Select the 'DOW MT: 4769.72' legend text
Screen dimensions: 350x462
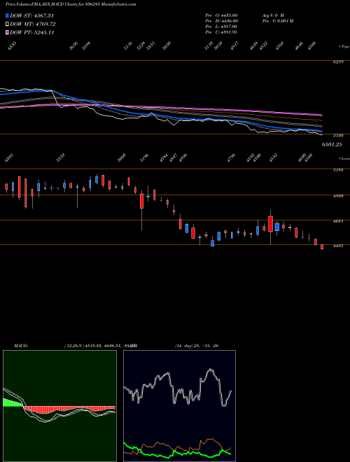click(x=33, y=24)
